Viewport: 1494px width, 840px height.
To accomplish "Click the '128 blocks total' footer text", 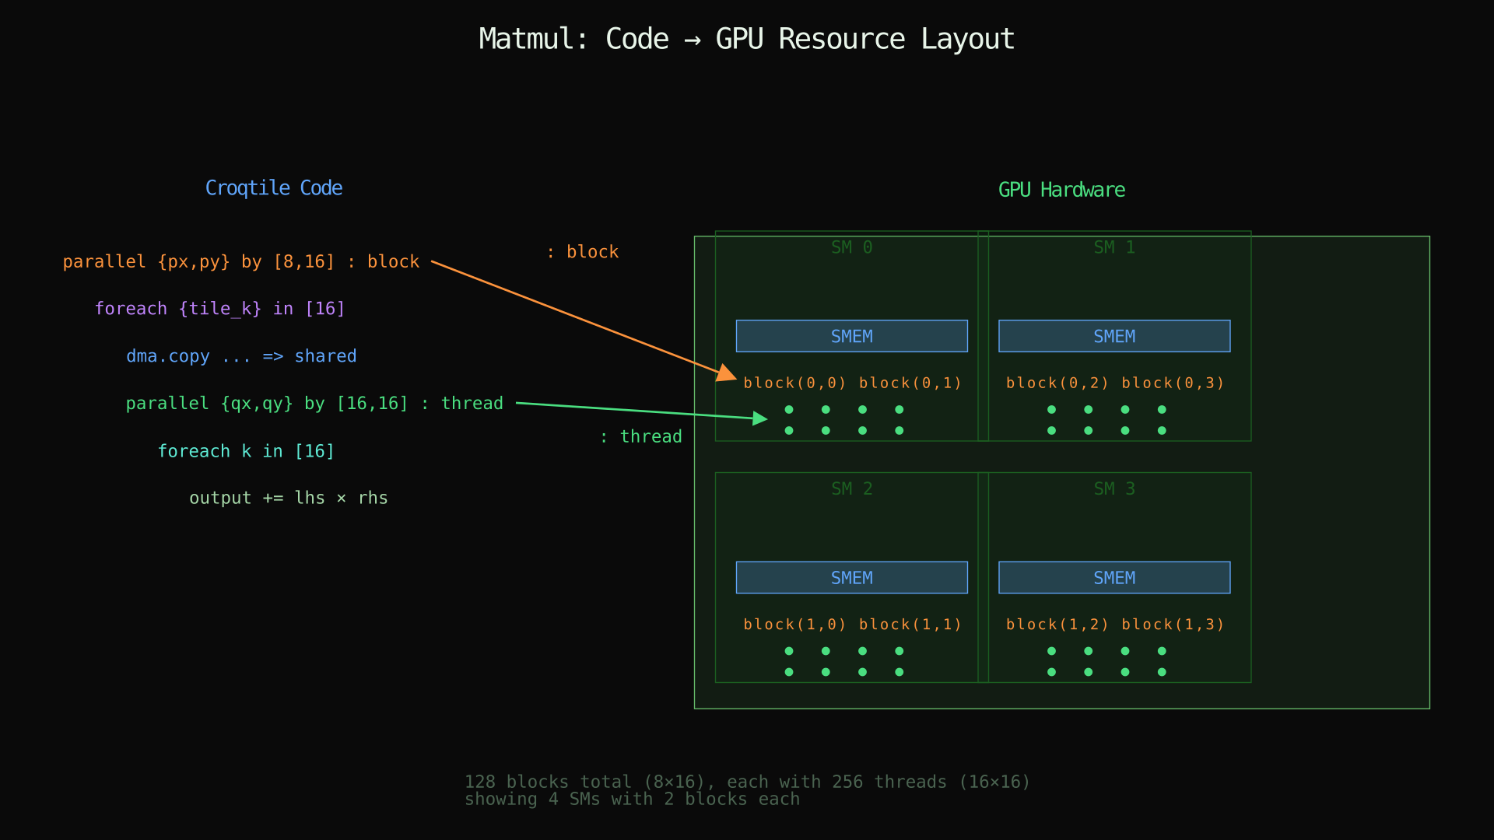I will (x=747, y=782).
